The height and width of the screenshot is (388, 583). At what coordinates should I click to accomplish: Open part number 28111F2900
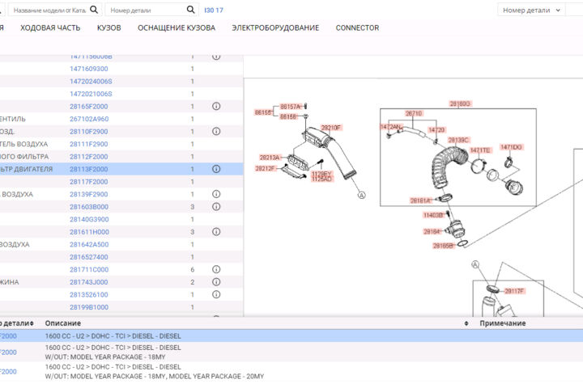(x=89, y=144)
